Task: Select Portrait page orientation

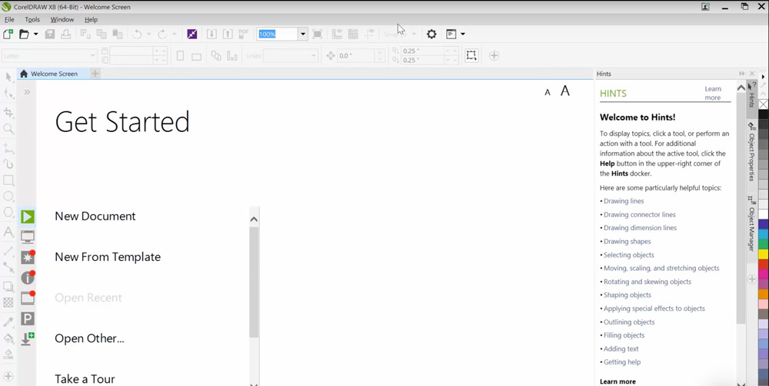Action: [x=180, y=56]
